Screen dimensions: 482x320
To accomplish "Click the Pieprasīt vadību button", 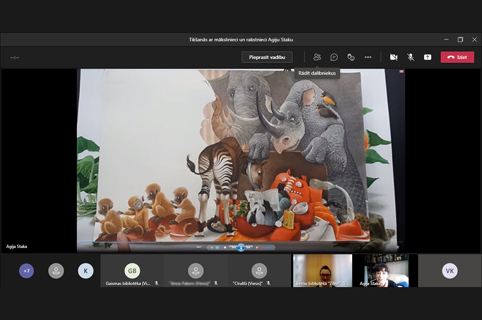I will tap(267, 57).
